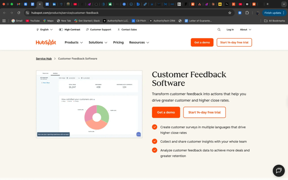Open the Pricing page
This screenshot has height=180, width=288.
click(x=118, y=42)
